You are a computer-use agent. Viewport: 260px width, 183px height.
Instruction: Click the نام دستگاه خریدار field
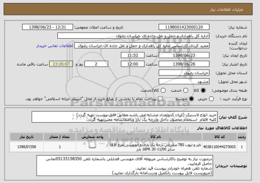[x=133, y=36]
